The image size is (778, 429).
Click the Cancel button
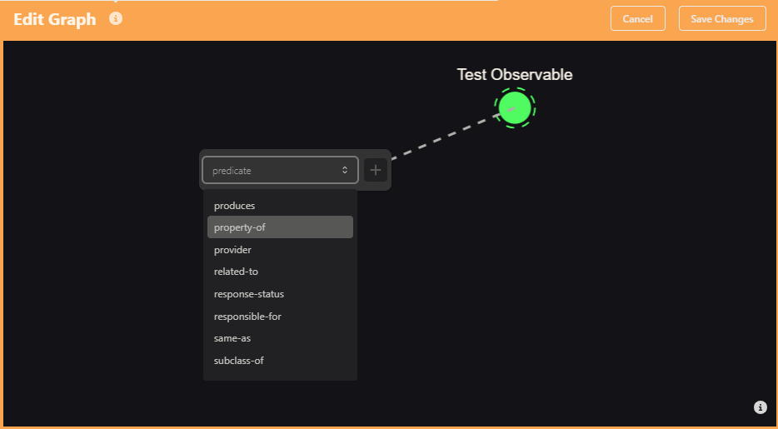(x=637, y=19)
